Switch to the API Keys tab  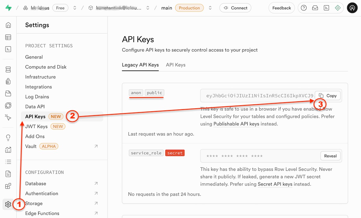pos(175,65)
